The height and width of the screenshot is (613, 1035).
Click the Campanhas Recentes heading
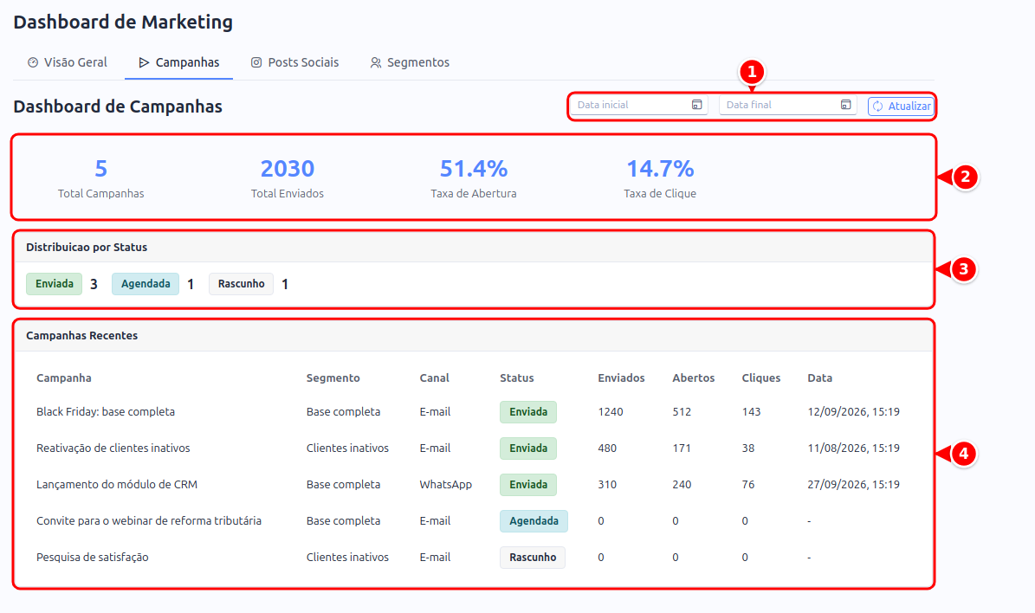click(82, 335)
